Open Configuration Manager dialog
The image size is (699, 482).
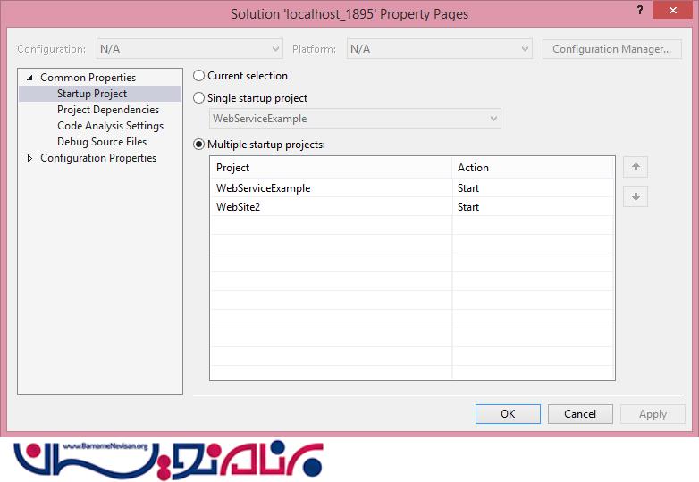click(611, 49)
